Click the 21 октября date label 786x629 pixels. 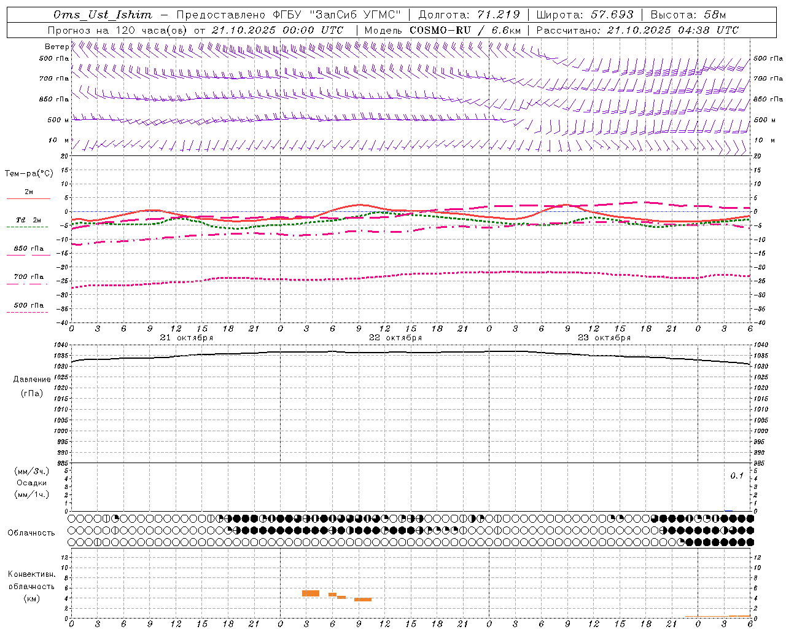pyautogui.click(x=187, y=338)
